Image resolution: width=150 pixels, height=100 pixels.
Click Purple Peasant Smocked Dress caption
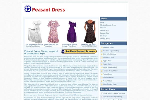(x=70, y=45)
